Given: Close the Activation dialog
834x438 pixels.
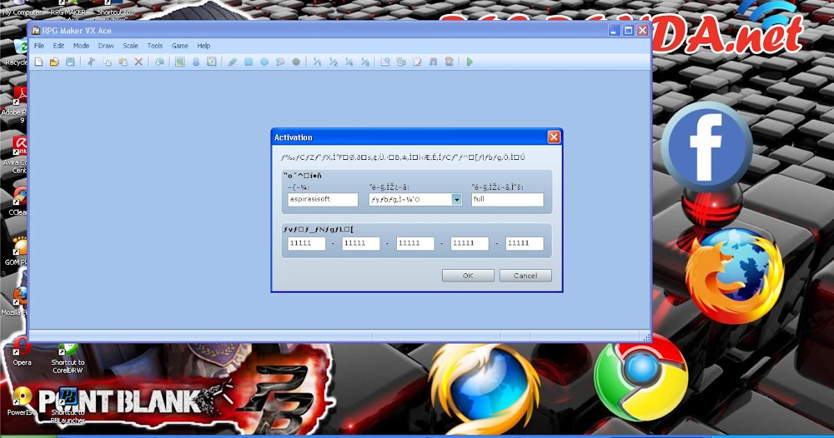Looking at the screenshot, I should (554, 137).
